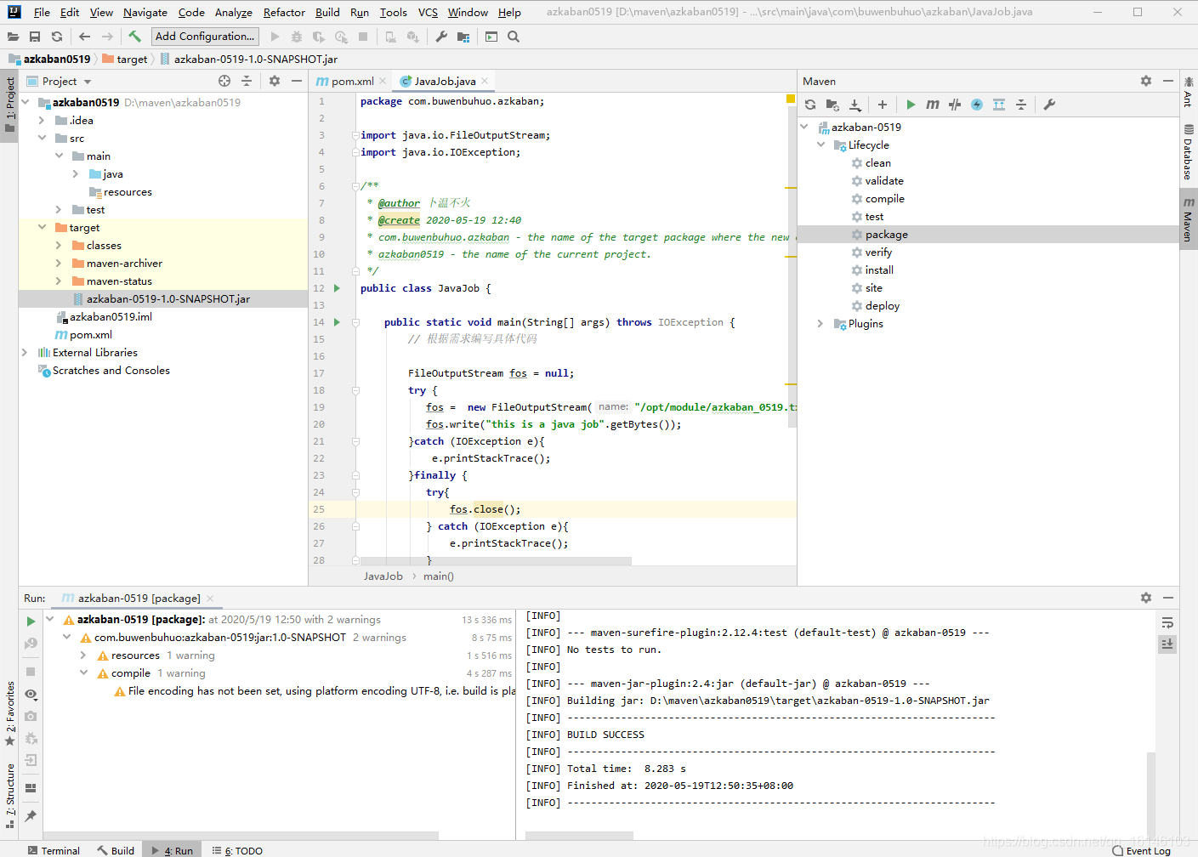This screenshot has width=1198, height=857.
Task: Expand the classes folder in target
Action: pos(59,246)
